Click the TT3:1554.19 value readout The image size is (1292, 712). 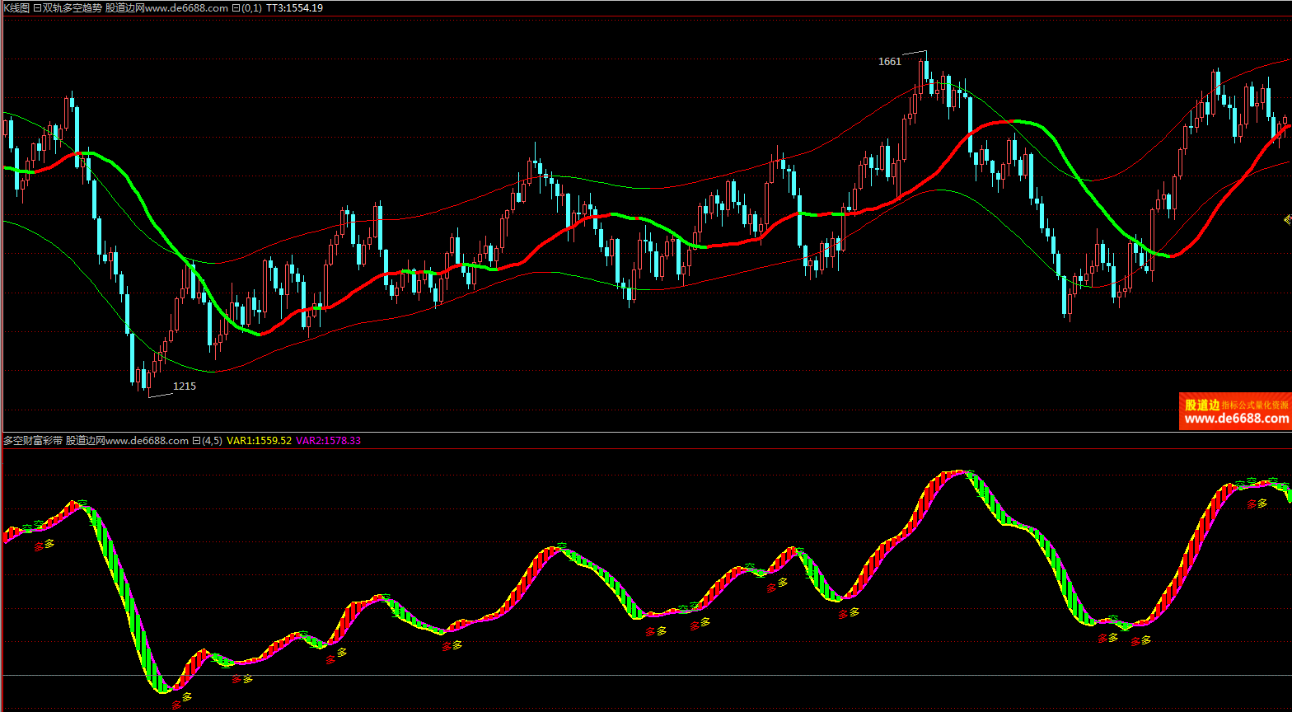coord(294,7)
